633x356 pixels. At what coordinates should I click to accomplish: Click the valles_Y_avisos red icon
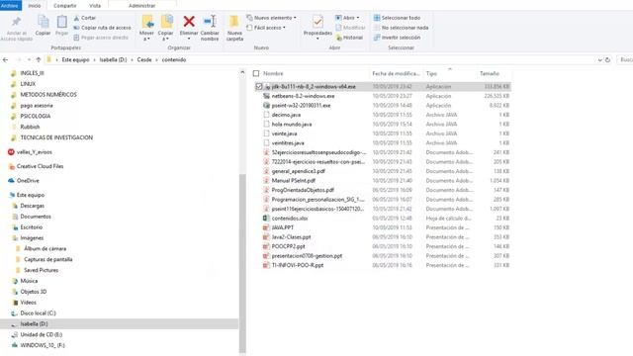[11, 152]
